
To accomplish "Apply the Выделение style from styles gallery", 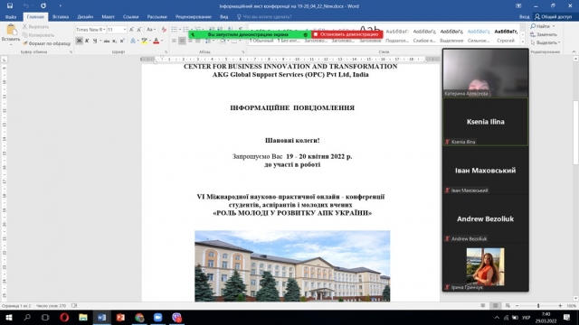I will point(451,35).
